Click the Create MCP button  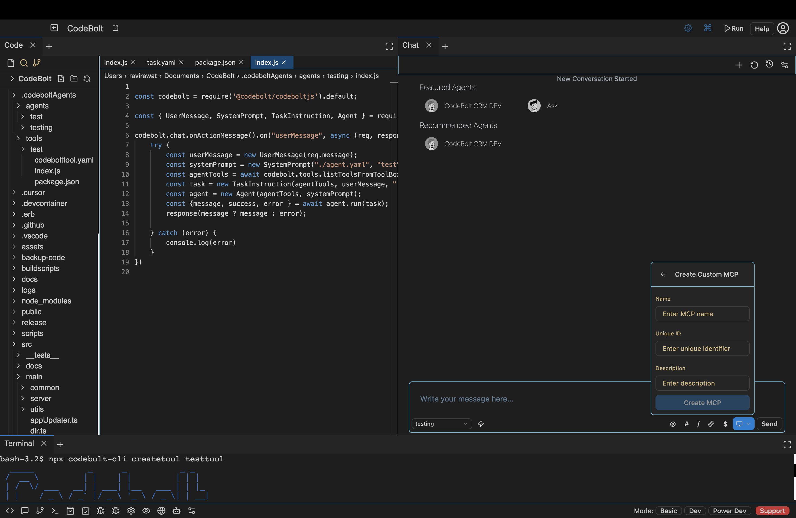click(x=702, y=403)
